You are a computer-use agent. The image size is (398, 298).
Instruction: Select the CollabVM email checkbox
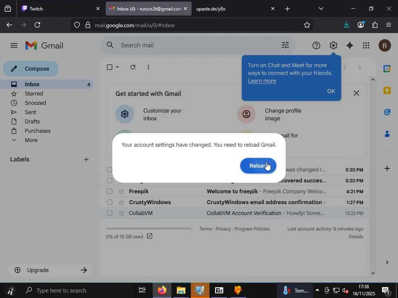tap(110, 213)
